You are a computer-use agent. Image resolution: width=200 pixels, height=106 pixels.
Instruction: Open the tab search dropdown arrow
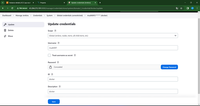[2, 3]
